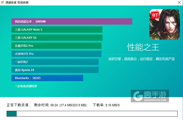Image resolution: width=183 pixels, height=120 pixels.
Task: Click the 索尼 Xperia Z4 bar
Action: pos(55,70)
